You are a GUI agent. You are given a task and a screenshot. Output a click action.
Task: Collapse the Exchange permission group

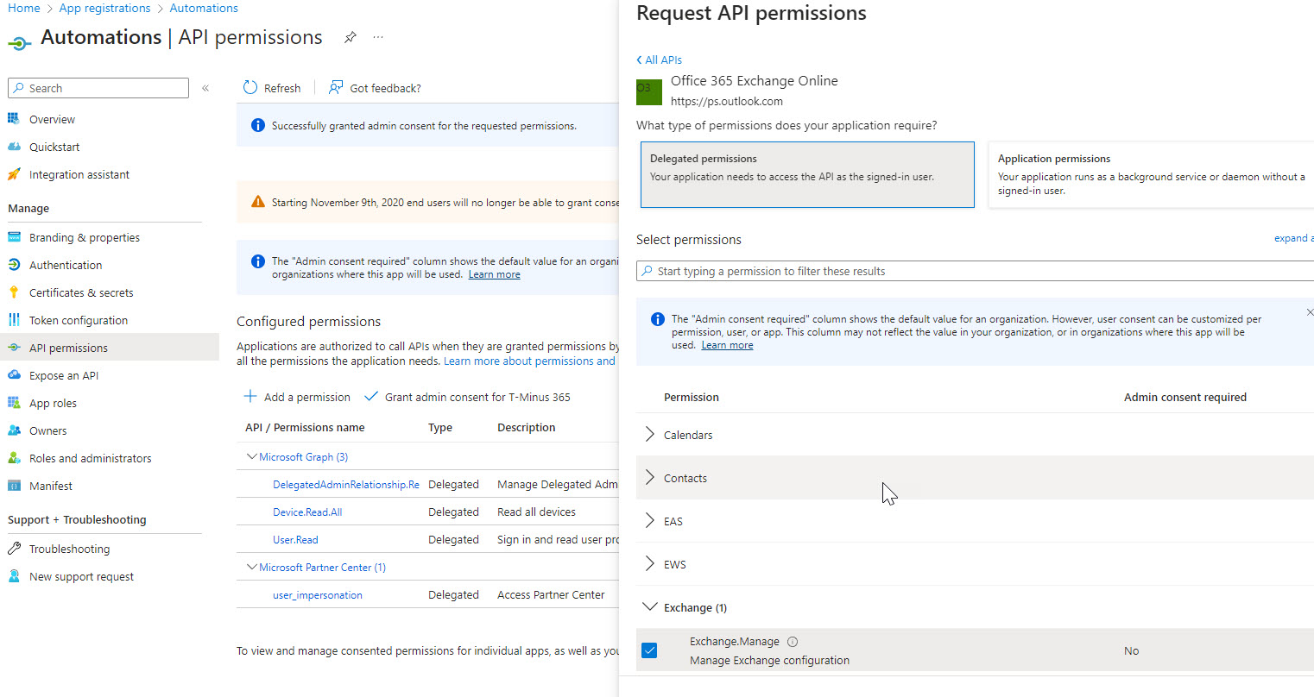[650, 607]
